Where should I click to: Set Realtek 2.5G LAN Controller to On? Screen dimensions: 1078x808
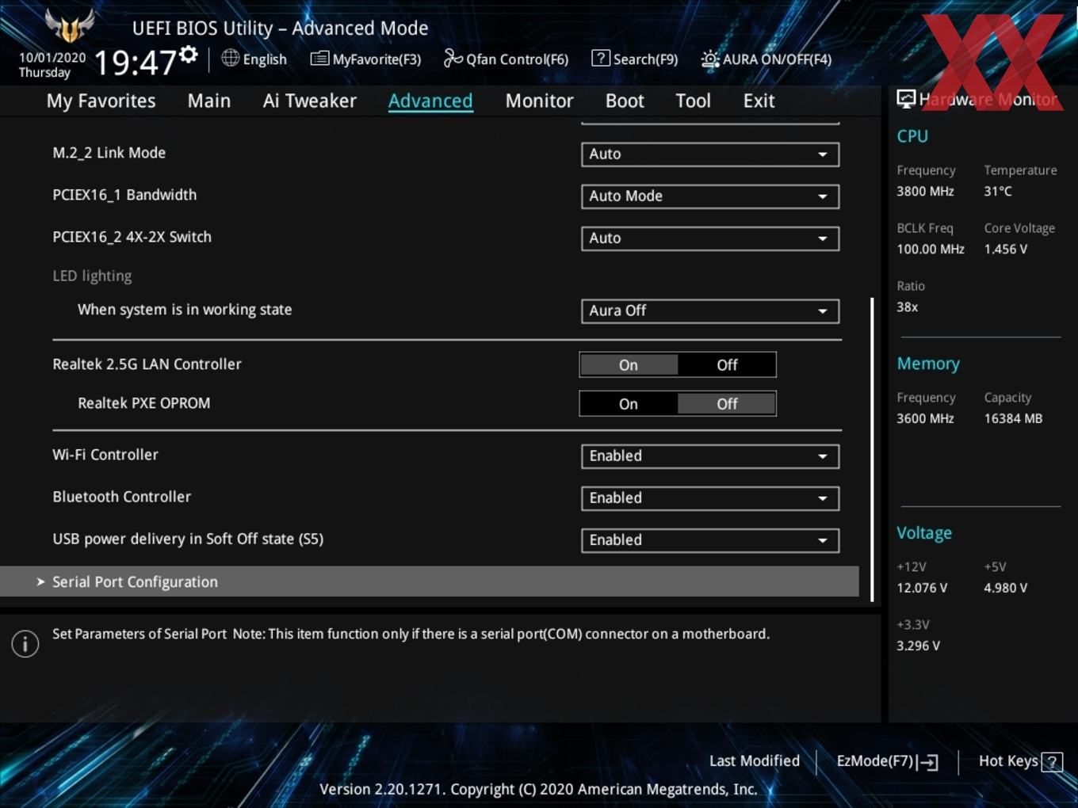click(x=629, y=365)
